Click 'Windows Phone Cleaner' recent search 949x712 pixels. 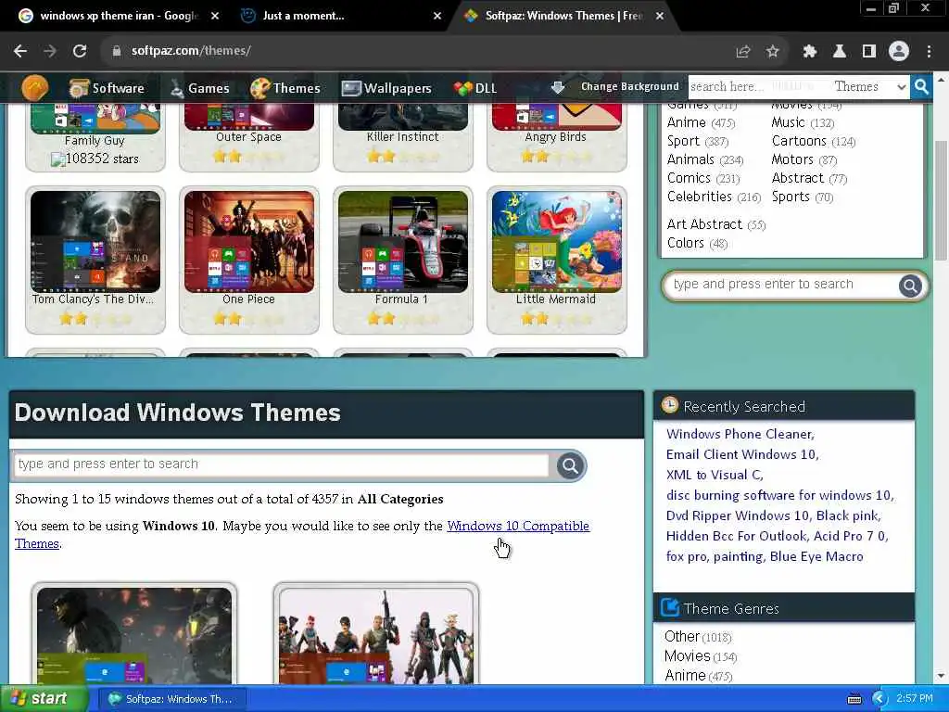740,434
